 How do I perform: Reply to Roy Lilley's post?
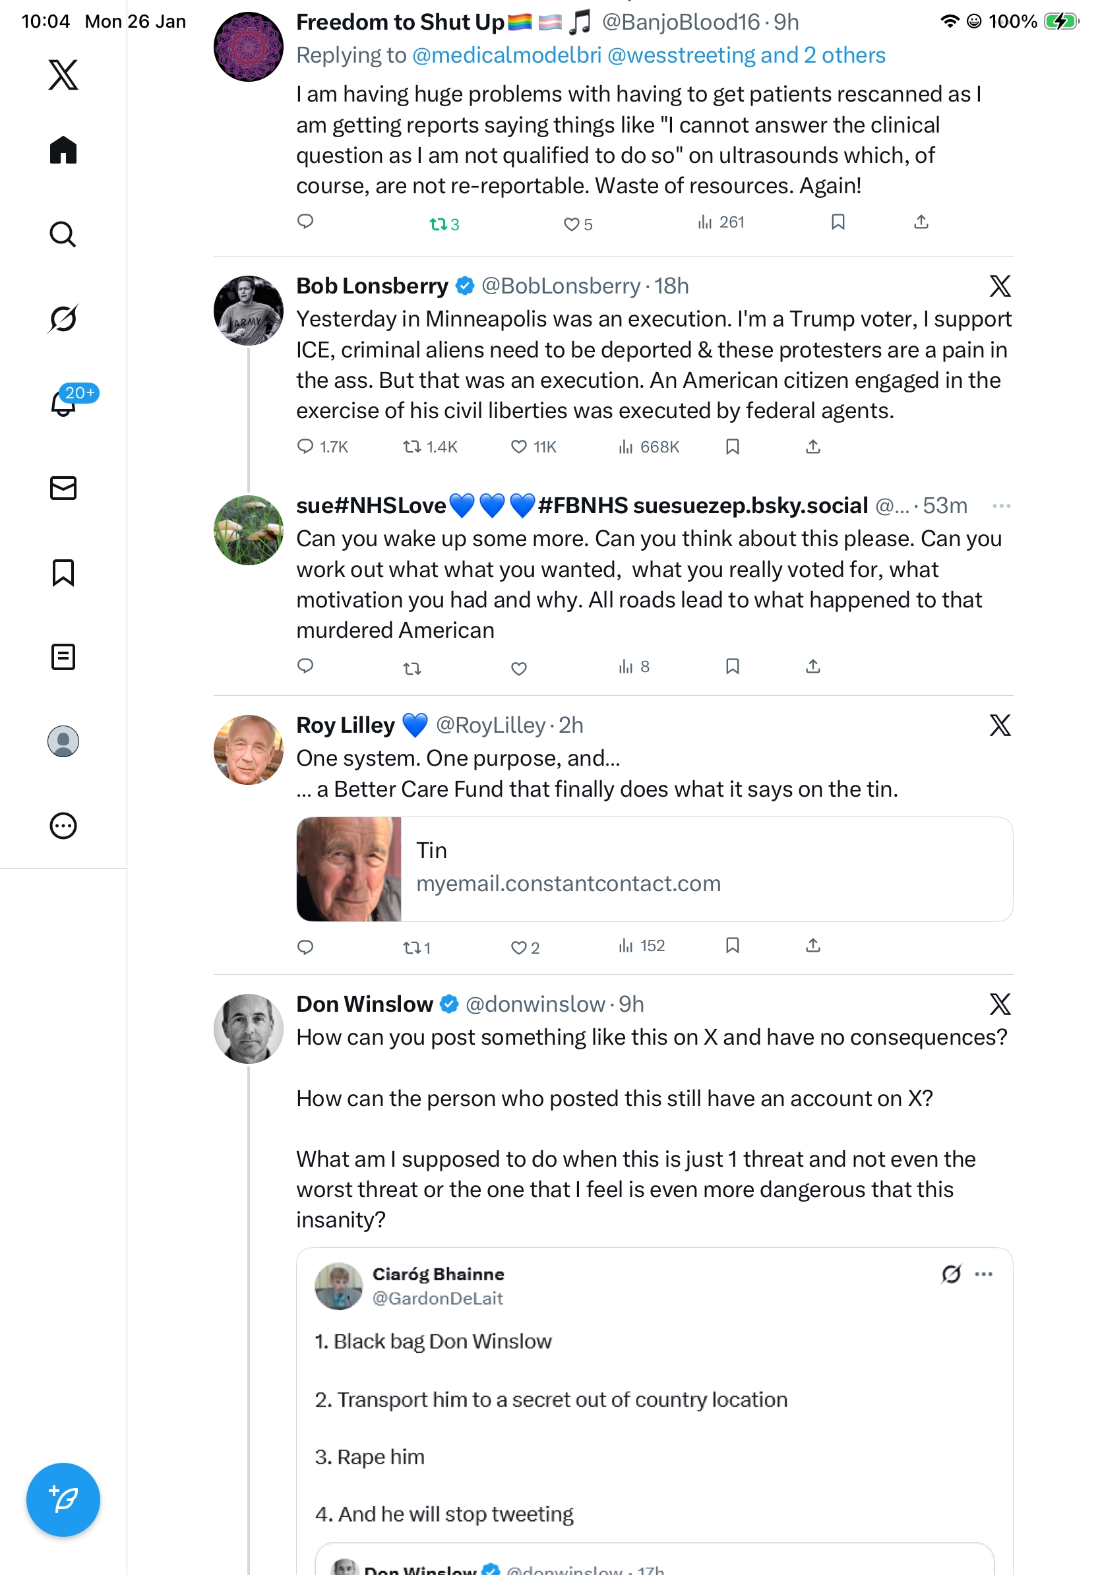tap(305, 947)
